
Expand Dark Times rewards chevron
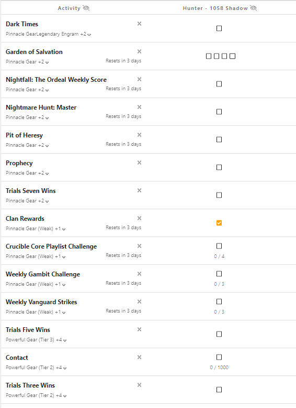tap(89, 35)
